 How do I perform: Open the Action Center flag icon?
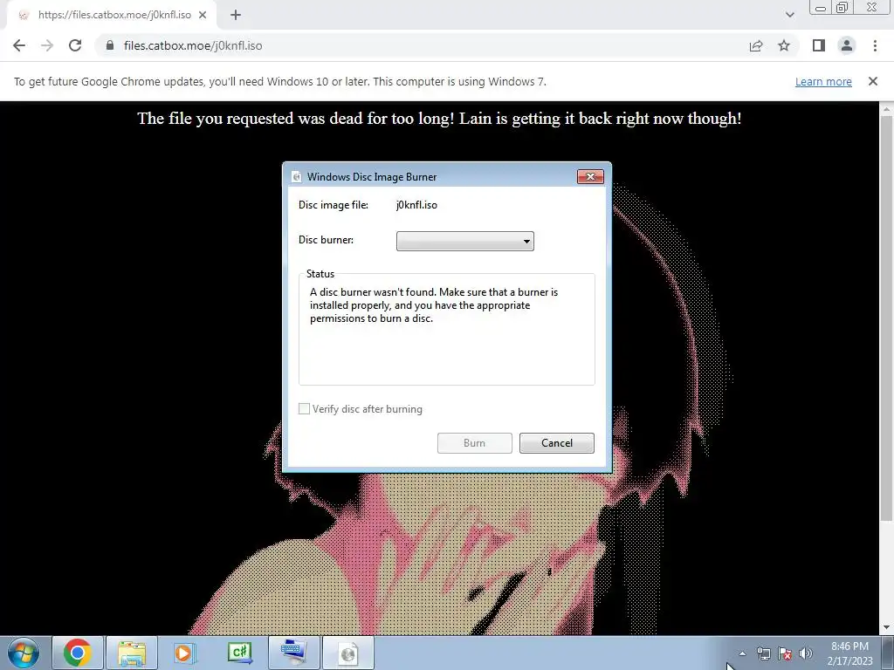tap(785, 653)
